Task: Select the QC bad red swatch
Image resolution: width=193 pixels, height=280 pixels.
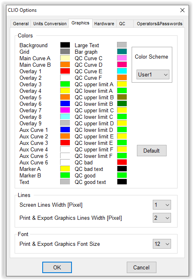Action: click(x=122, y=162)
